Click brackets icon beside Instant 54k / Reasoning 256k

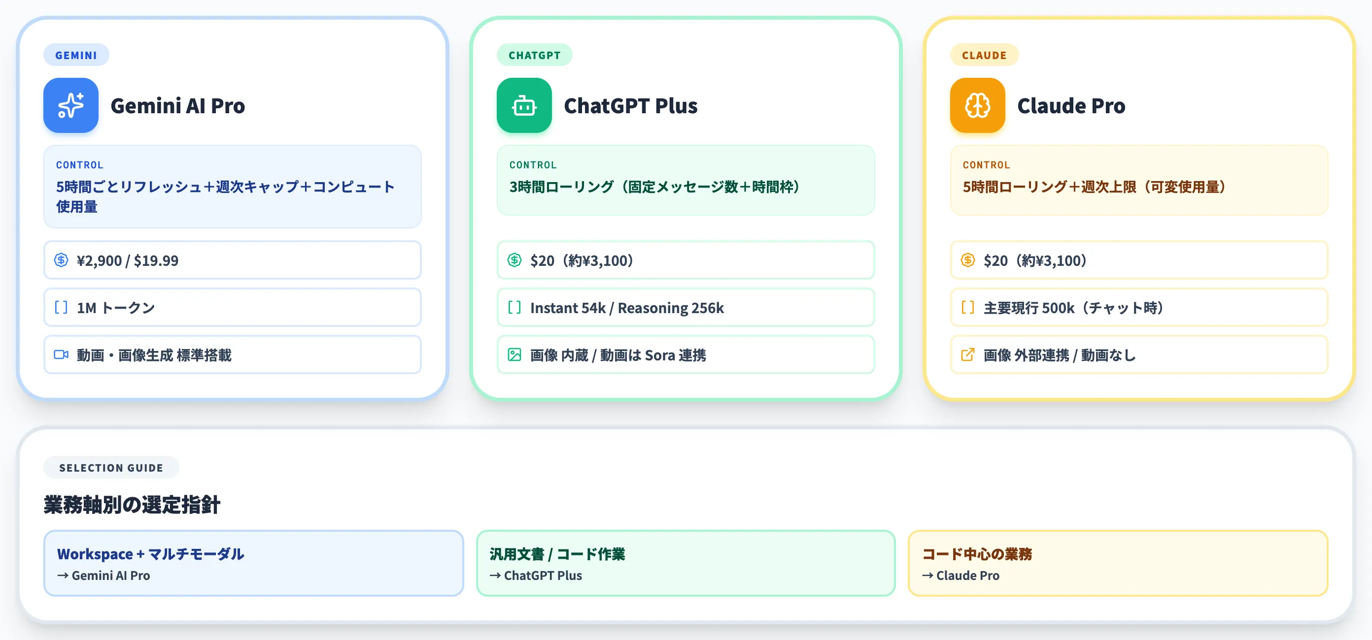tap(514, 308)
